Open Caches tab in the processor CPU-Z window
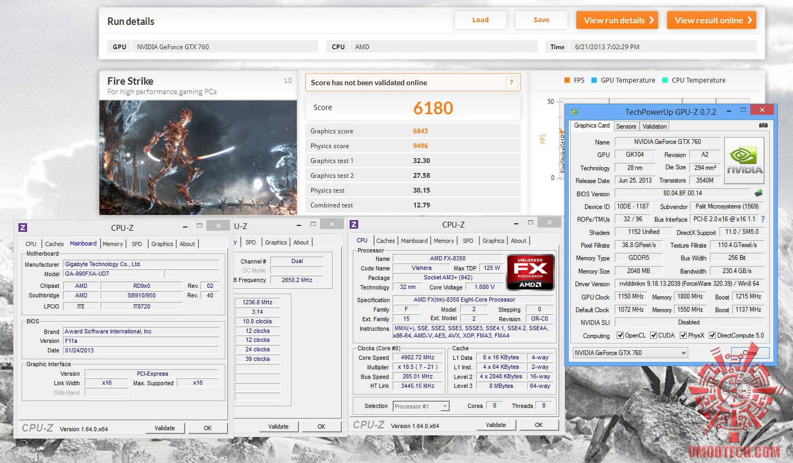The height and width of the screenshot is (463, 793). pyautogui.click(x=386, y=241)
